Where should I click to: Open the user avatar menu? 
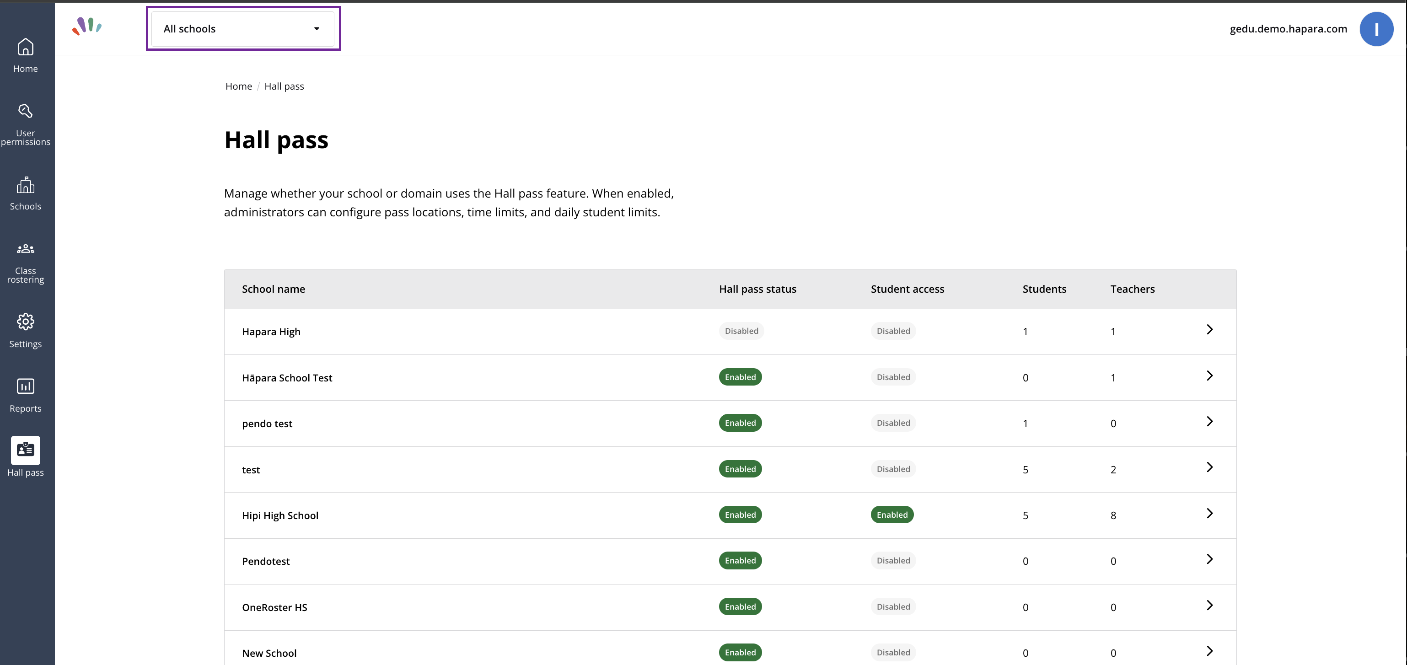click(1376, 29)
